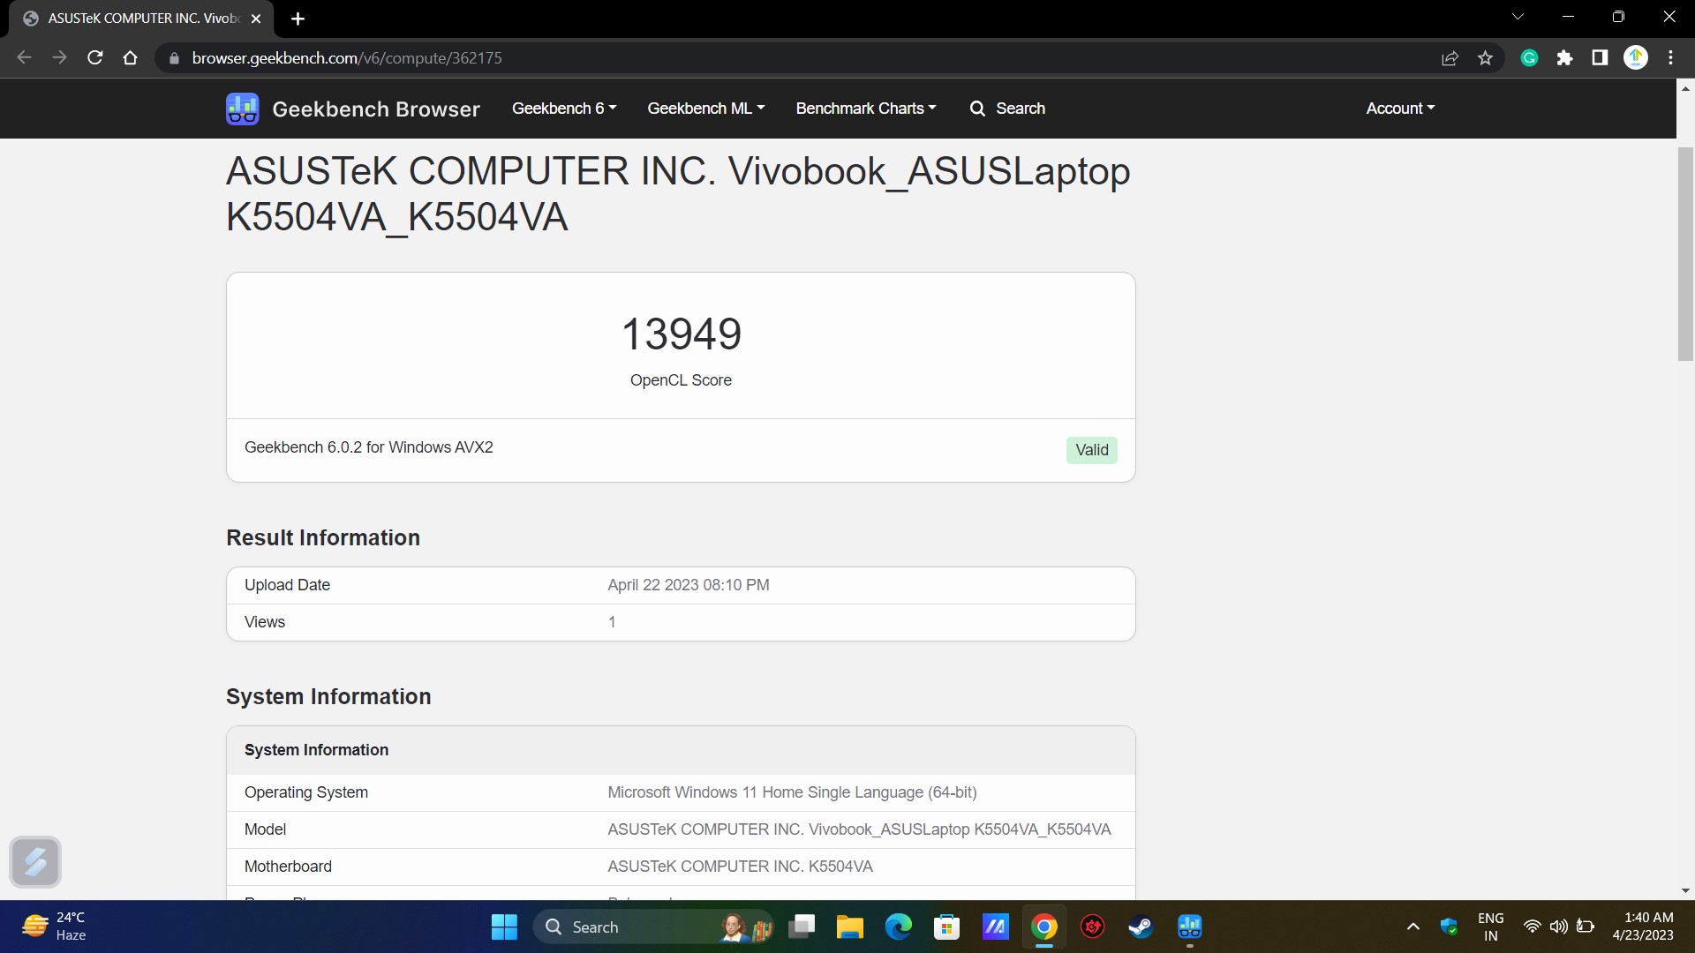Click the Upload Date row label

pos(287,585)
